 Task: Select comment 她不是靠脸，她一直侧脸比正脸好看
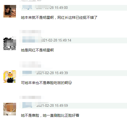point(50,115)
